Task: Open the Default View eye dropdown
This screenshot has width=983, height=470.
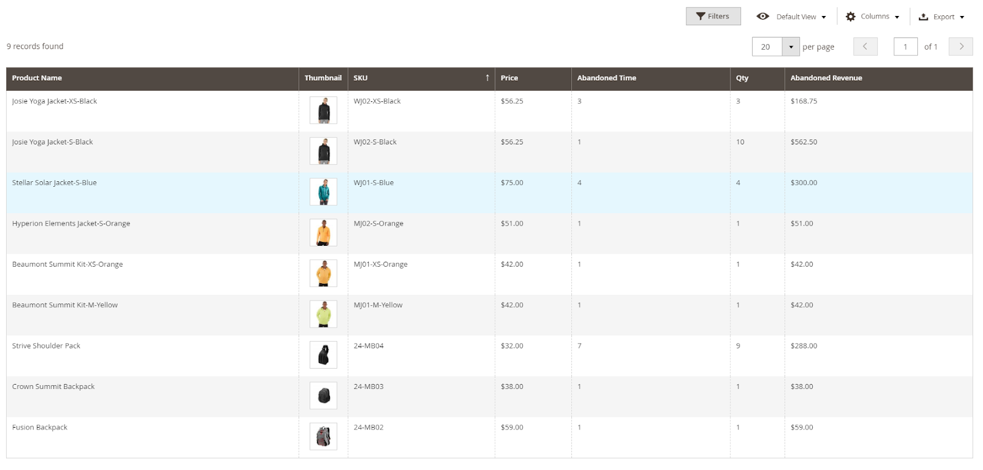Action: tap(791, 17)
